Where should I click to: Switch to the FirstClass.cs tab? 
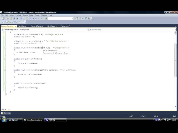tap(52, 26)
